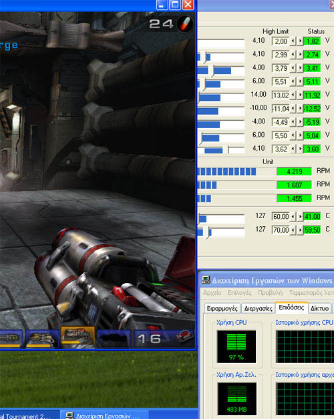
Task: Raise the 70,00 temperature limit with right arrow
Action: click(x=300, y=230)
